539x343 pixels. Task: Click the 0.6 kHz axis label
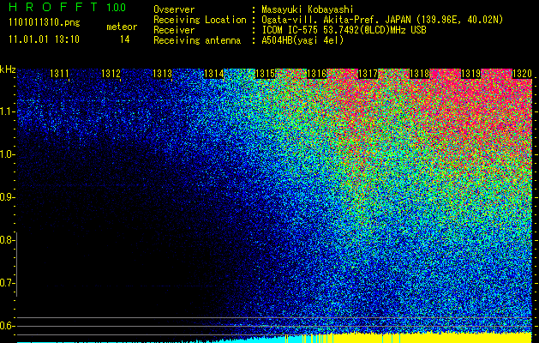pos(7,326)
